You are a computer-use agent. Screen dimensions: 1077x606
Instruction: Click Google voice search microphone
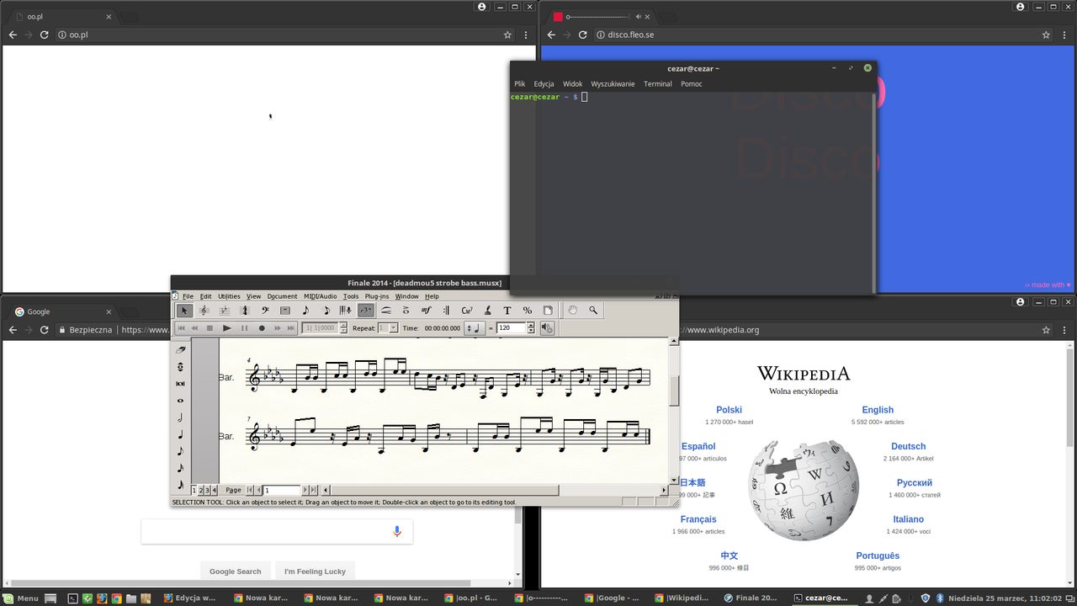(x=397, y=531)
